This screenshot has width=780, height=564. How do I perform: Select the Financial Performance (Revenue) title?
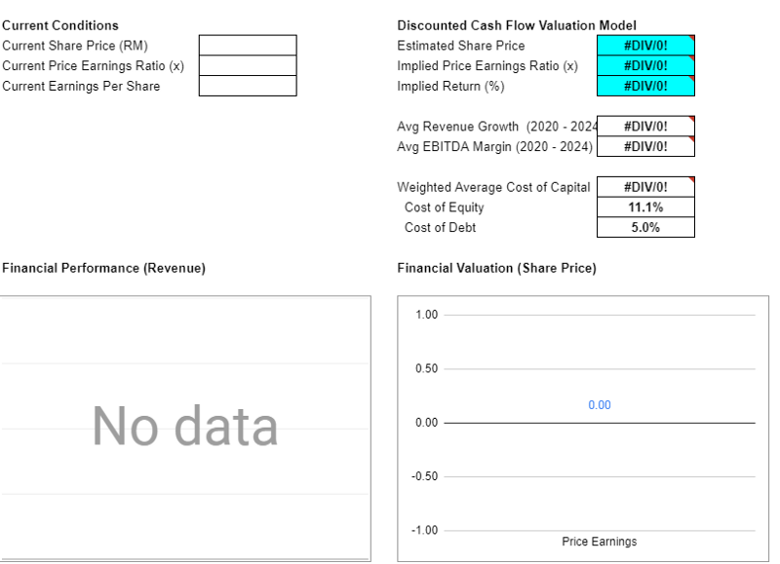click(x=104, y=269)
